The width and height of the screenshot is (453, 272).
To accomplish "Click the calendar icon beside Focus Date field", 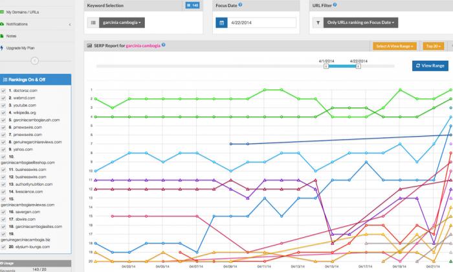I will pos(221,23).
